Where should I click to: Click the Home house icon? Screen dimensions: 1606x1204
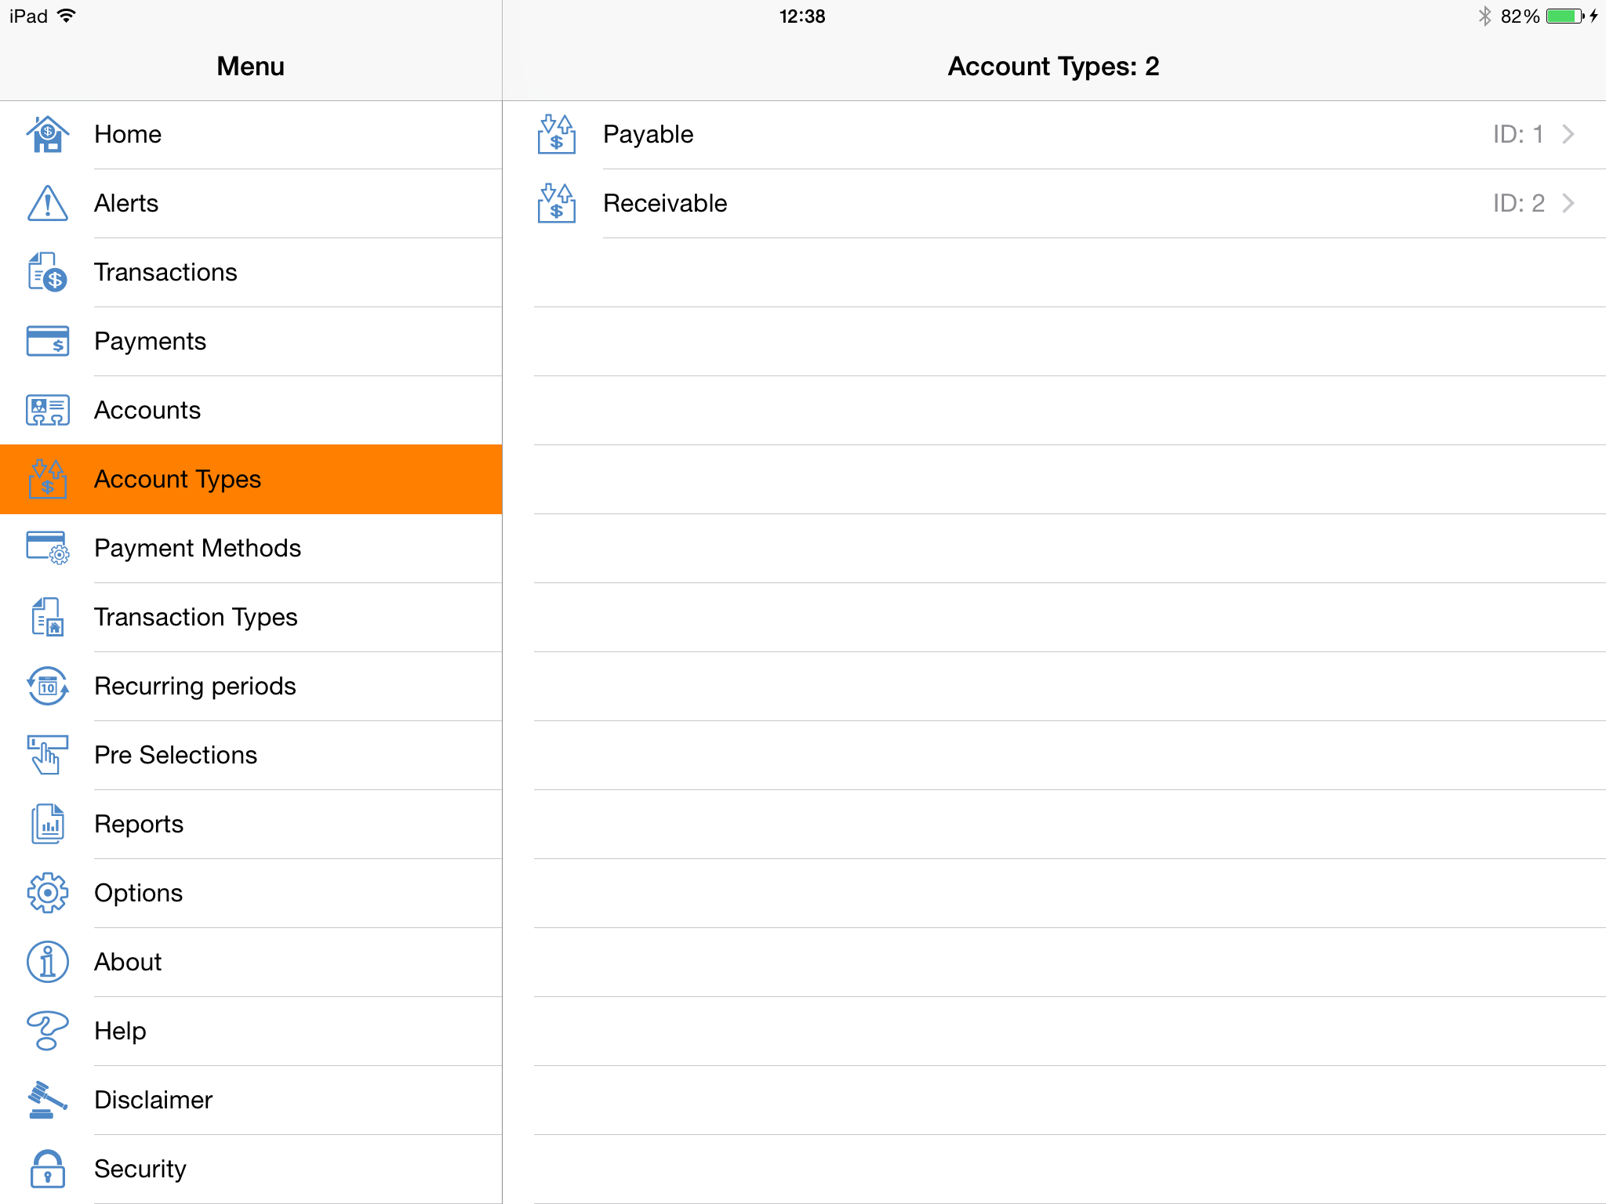pyautogui.click(x=48, y=135)
